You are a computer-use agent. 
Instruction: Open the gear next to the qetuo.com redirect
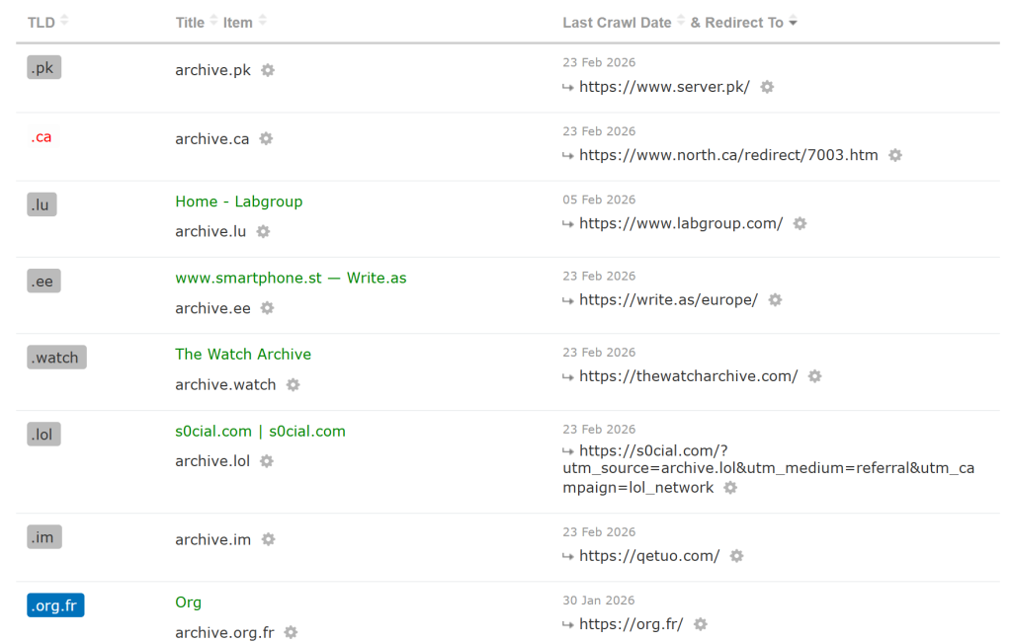tap(736, 556)
